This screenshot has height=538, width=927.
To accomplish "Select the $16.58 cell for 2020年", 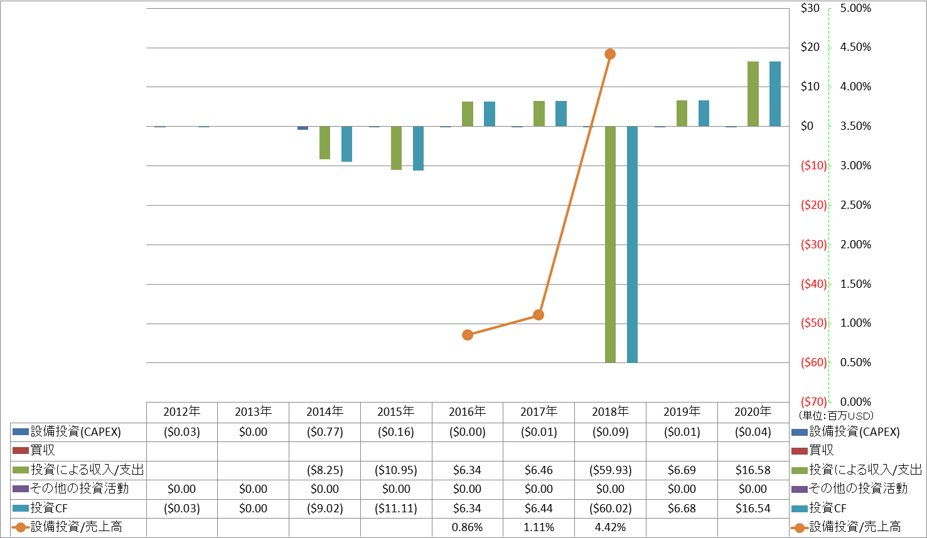I will 753,470.
